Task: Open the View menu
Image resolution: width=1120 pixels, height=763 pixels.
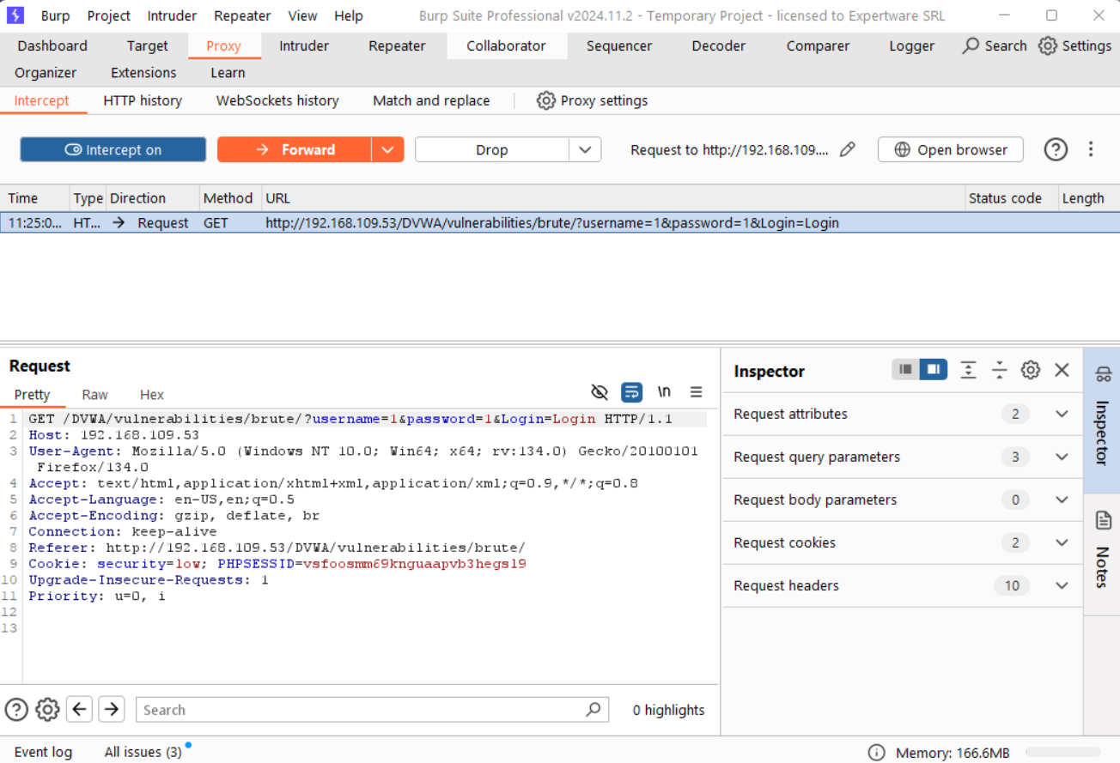Action: pyautogui.click(x=302, y=15)
